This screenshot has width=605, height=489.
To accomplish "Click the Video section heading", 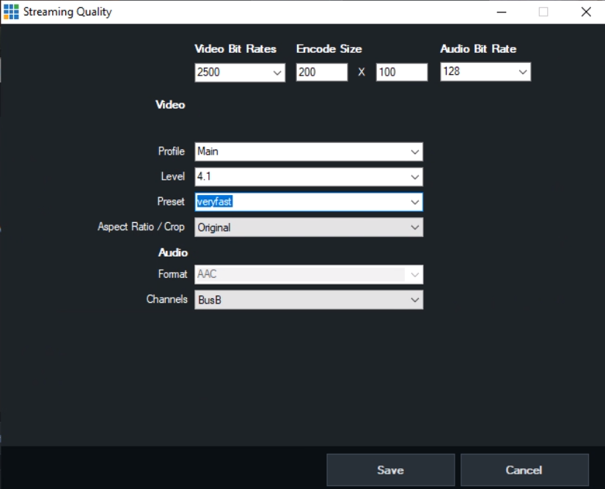I will (x=170, y=105).
